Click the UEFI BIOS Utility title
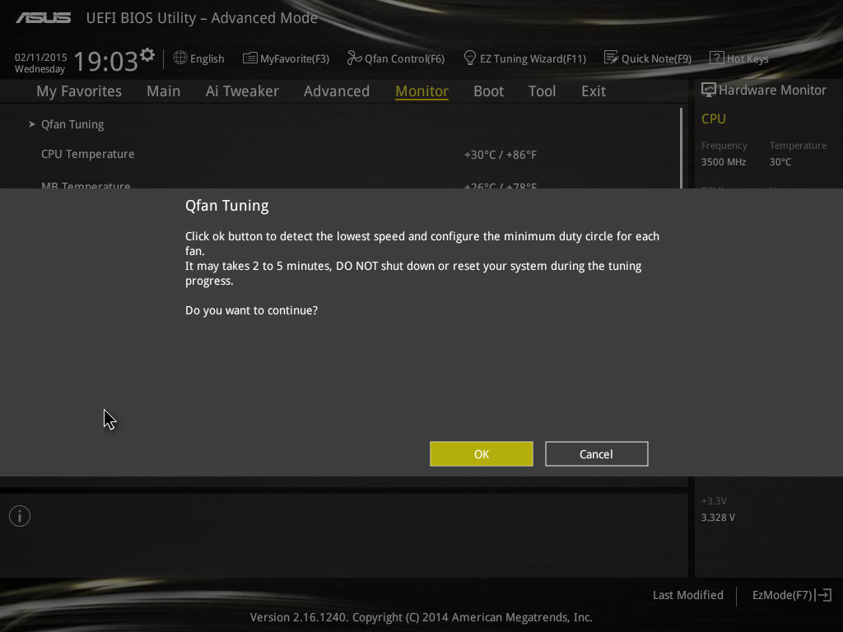The image size is (843, 632). pyautogui.click(x=202, y=18)
